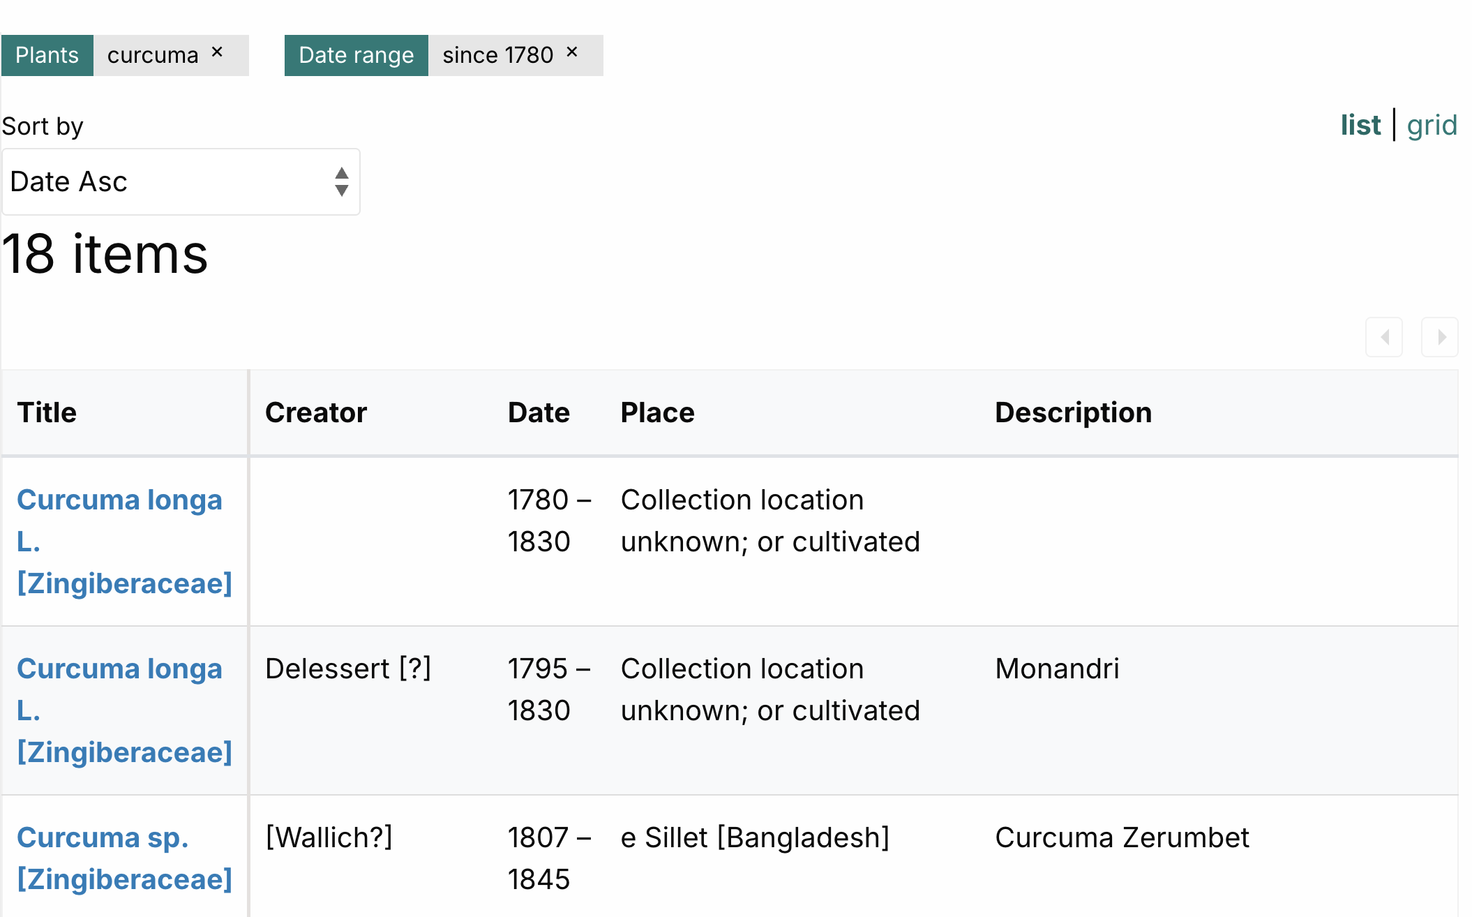
Task: Click the sort dropdown up-down arrows
Action: coord(341,181)
